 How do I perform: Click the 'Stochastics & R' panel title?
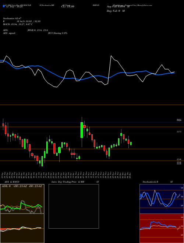tap(150, 182)
